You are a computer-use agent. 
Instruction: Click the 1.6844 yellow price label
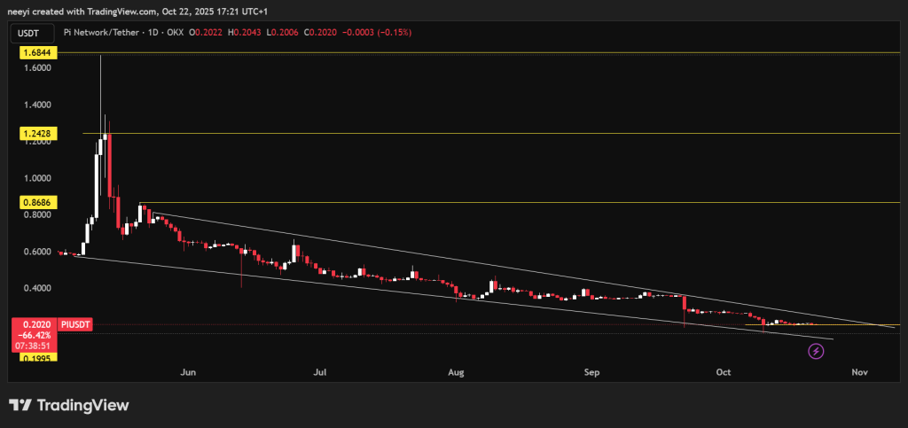(34, 53)
